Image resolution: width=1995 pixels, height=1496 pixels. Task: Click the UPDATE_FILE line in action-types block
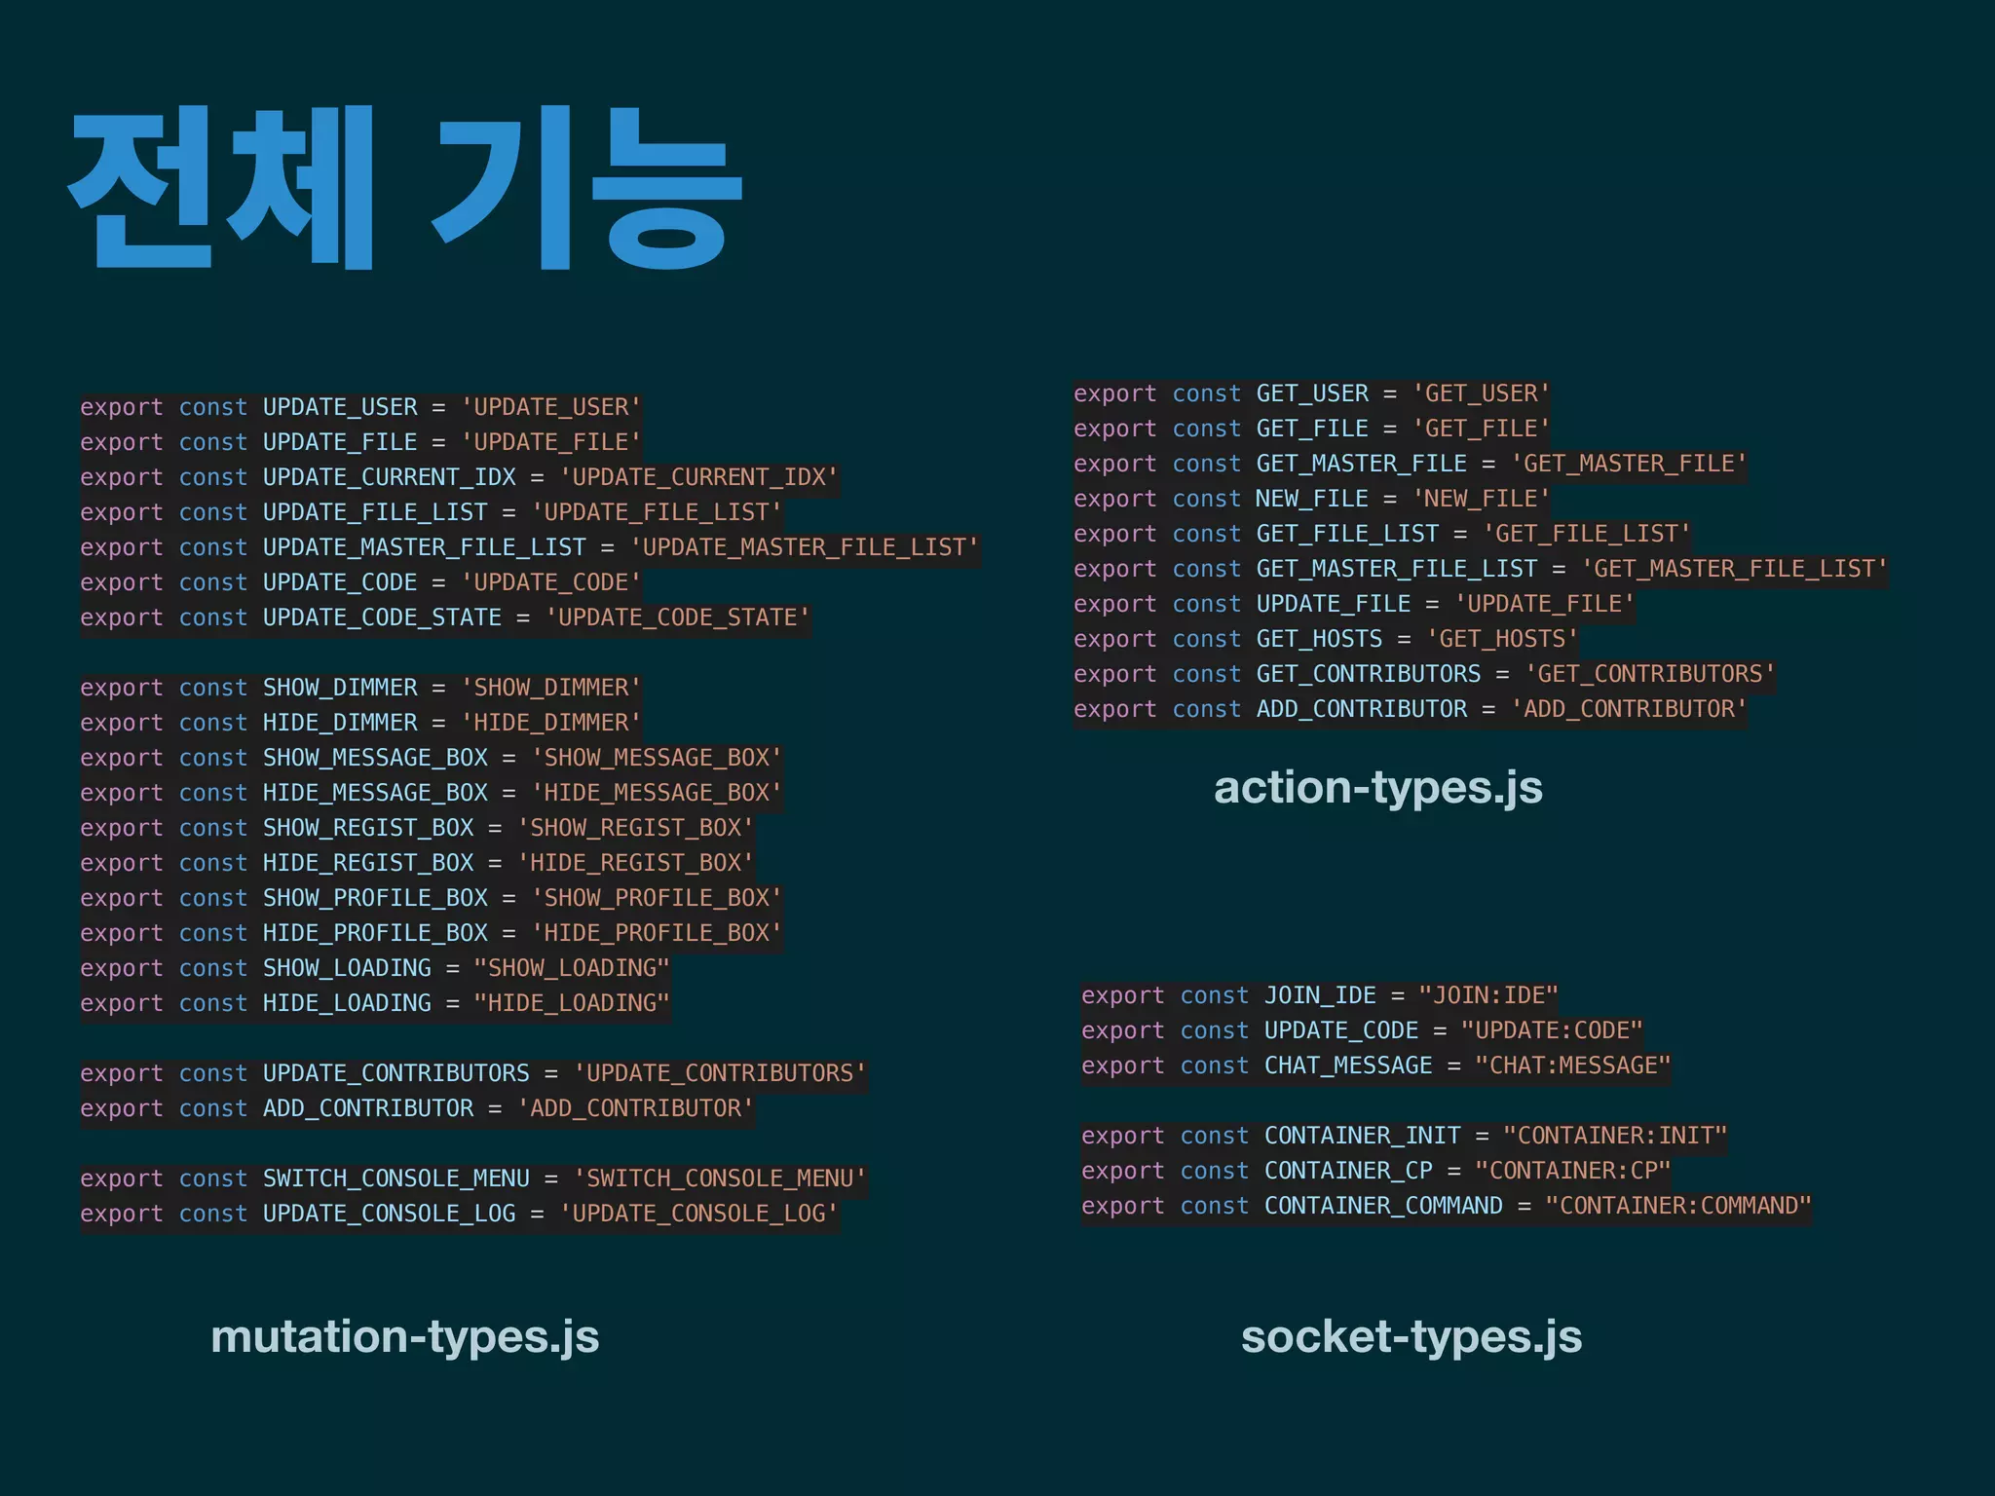pos(1354,604)
